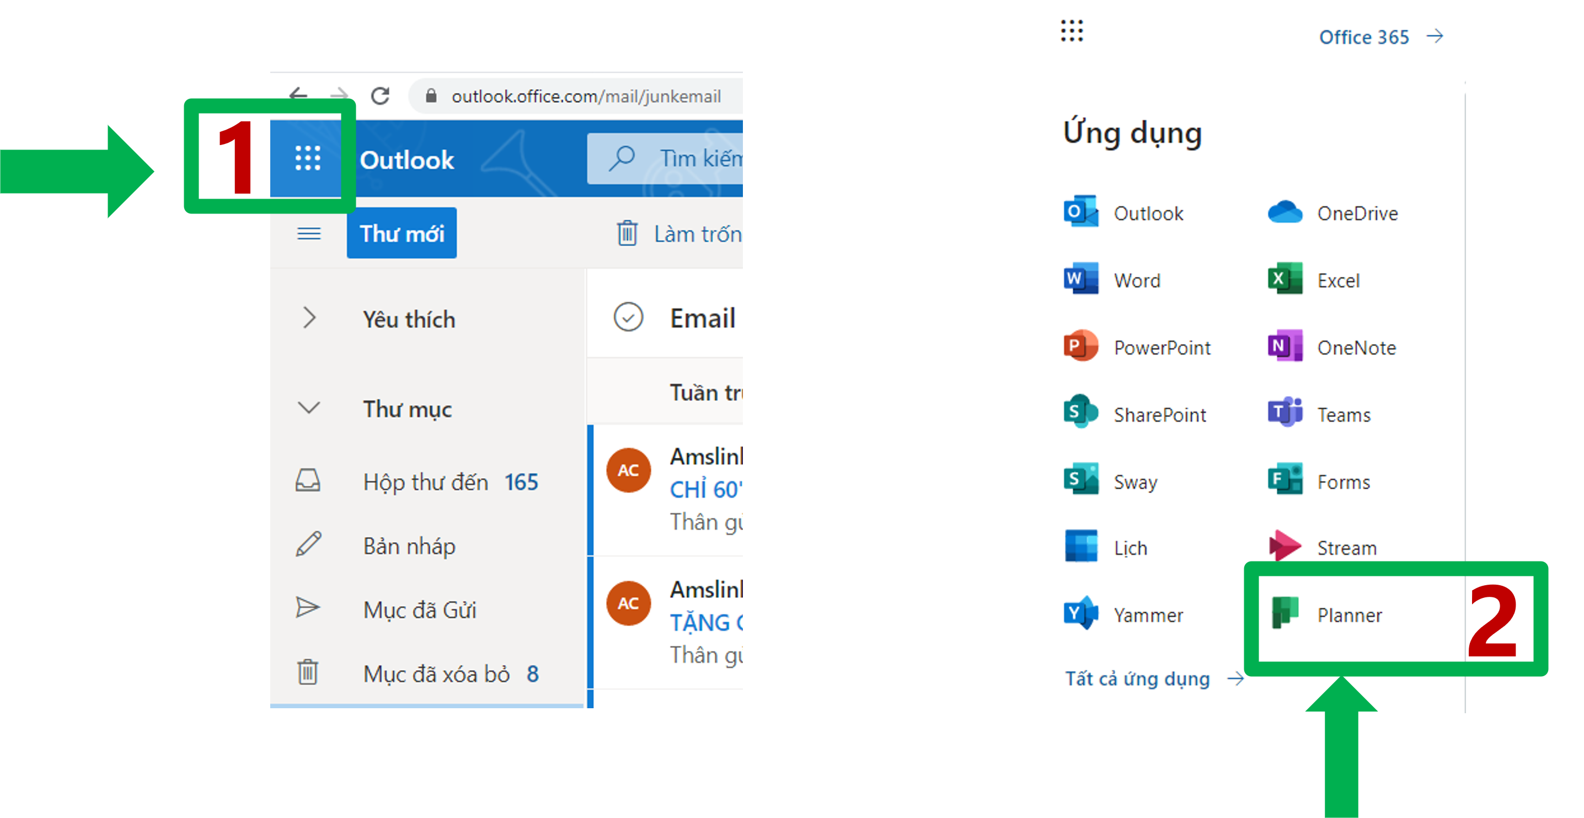Screen dimensions: 1584x818
Task: Click the Stream app icon
Action: click(1285, 546)
